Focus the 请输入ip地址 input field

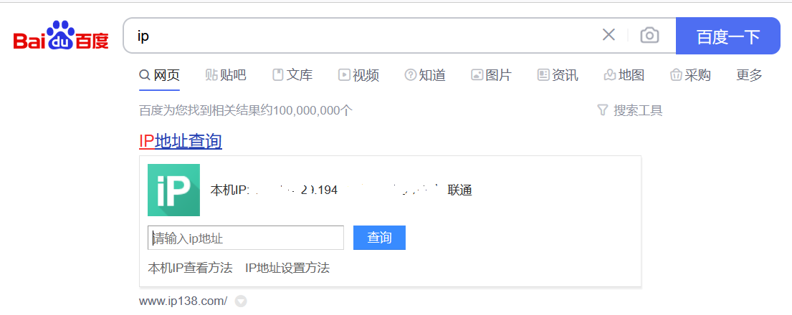(x=245, y=238)
